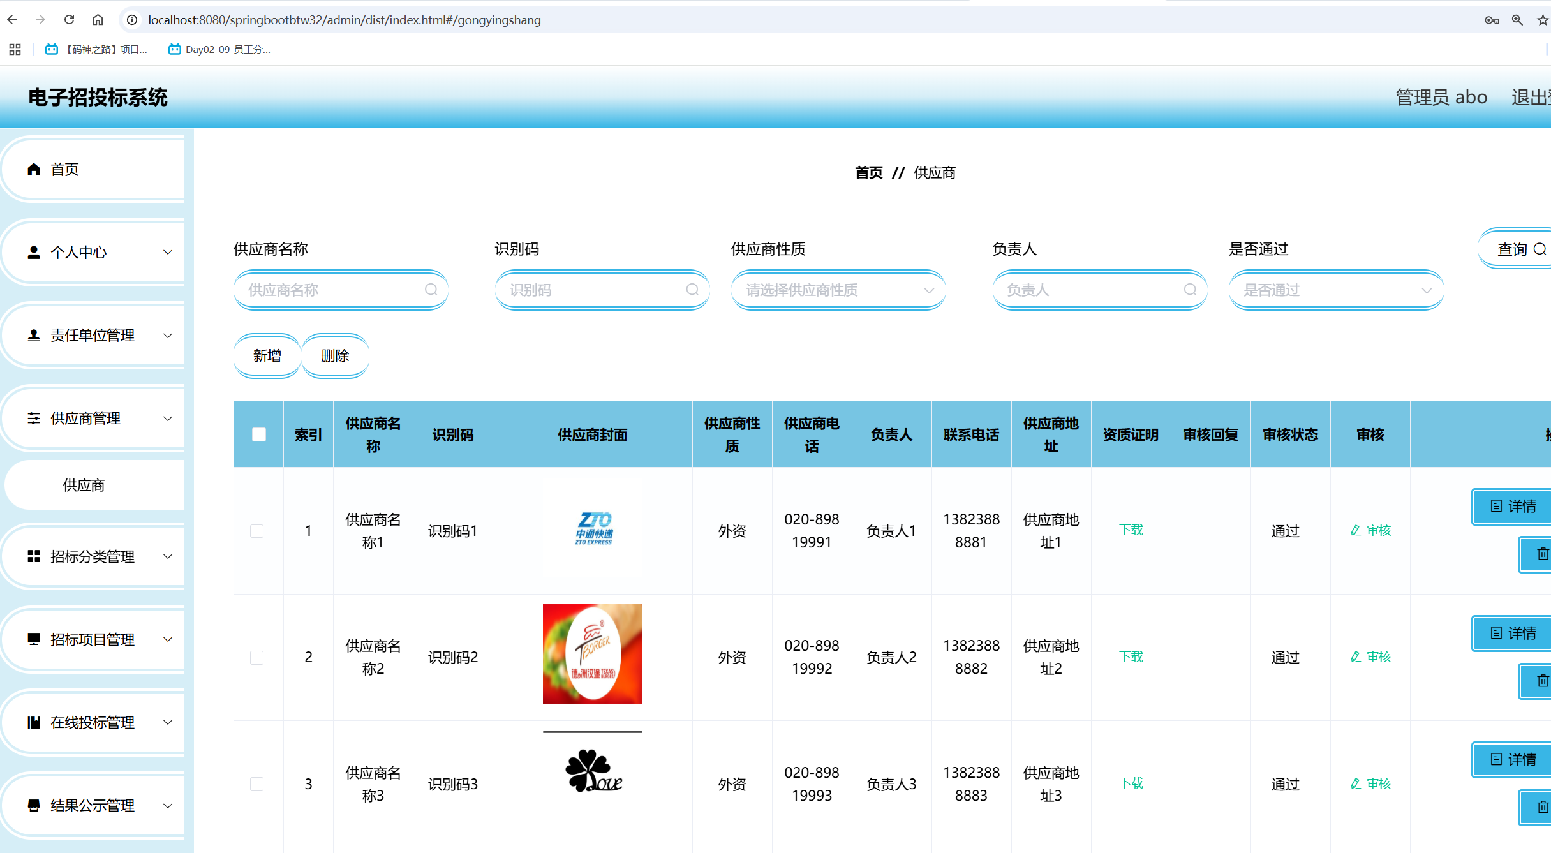
Task: Click the 供应商地址3 cell
Action: pyautogui.click(x=1051, y=784)
